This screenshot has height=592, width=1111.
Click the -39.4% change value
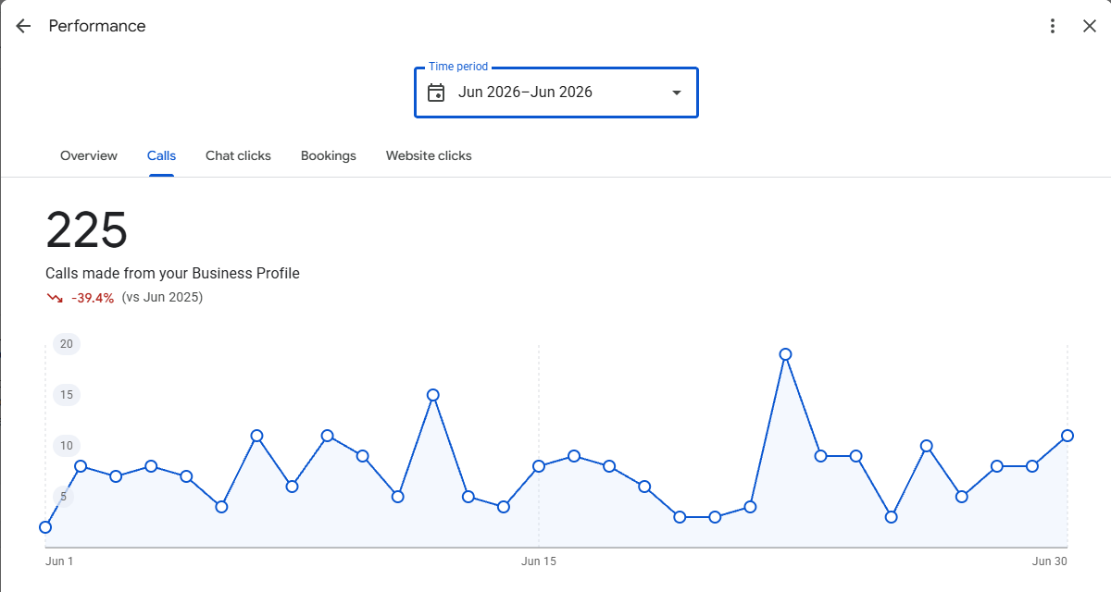93,298
